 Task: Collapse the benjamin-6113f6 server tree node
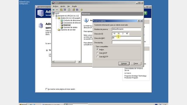click(x=53, y=16)
